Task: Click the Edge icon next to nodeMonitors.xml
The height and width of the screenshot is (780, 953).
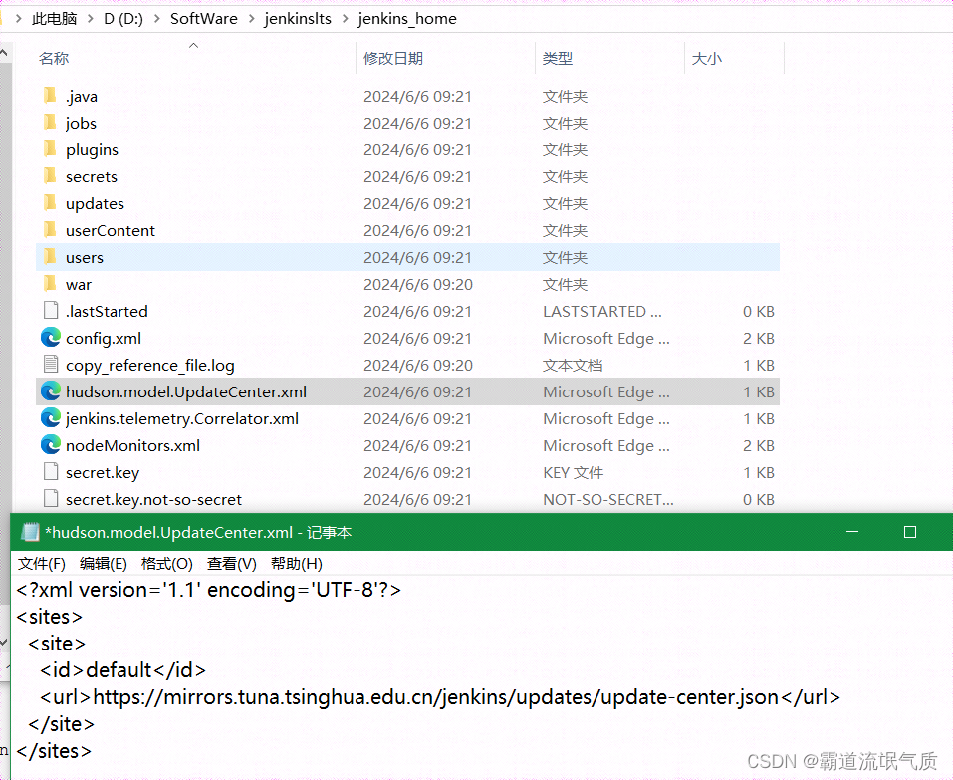Action: [52, 445]
